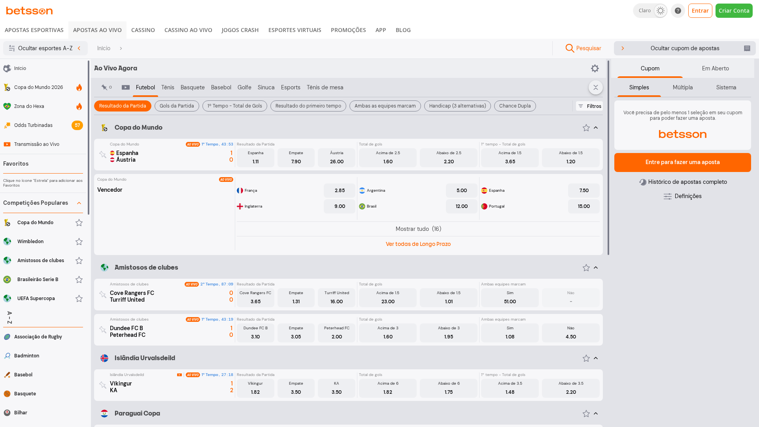Open the Cassino menu item
Viewport: 759px width, 427px height.
tap(143, 30)
